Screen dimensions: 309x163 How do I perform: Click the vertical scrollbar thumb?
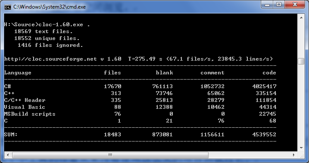pos(301,61)
